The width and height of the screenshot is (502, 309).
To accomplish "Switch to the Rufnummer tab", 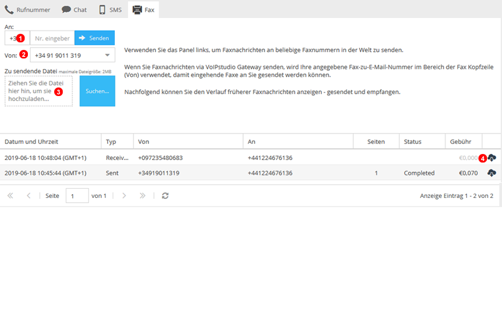I will coord(27,9).
